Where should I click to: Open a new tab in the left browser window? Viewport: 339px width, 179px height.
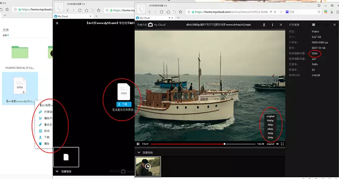(5, 15)
